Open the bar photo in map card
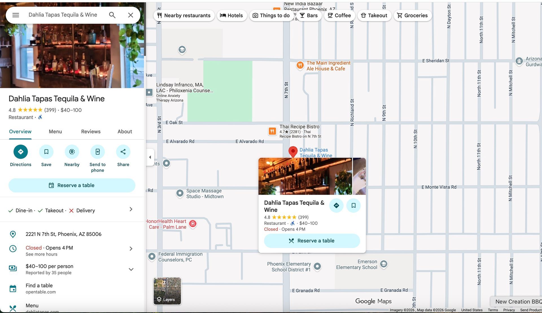The height and width of the screenshot is (313, 542). pyautogui.click(x=305, y=176)
